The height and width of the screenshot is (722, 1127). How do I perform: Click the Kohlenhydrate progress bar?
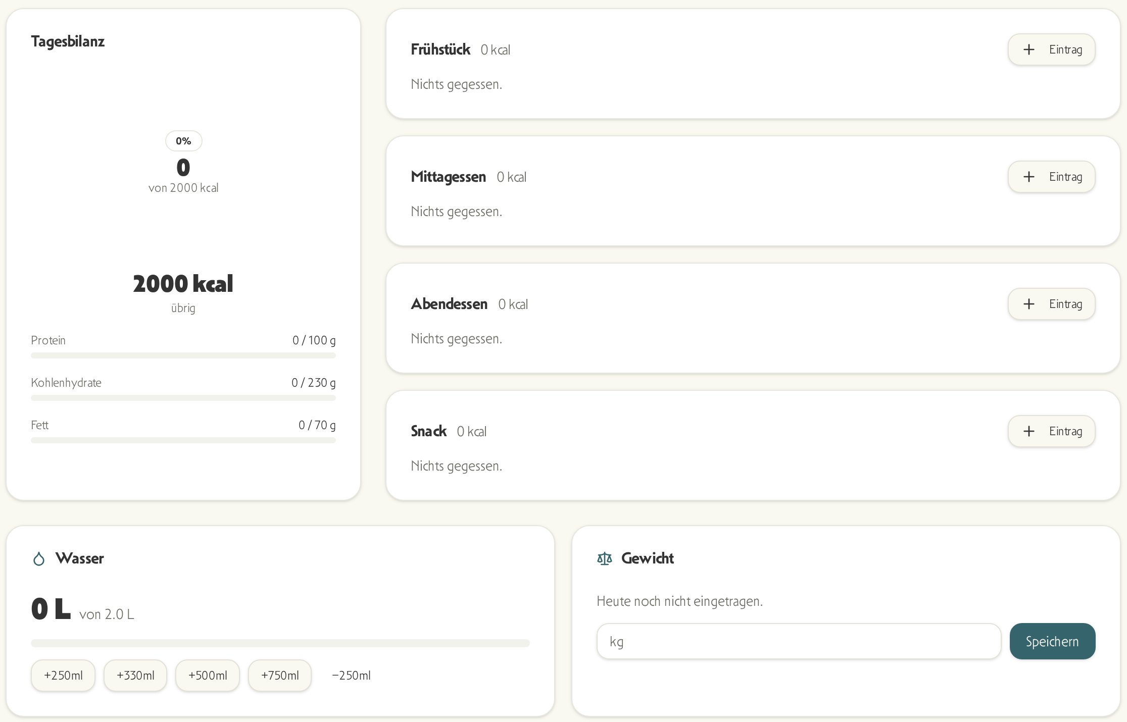pyautogui.click(x=183, y=398)
